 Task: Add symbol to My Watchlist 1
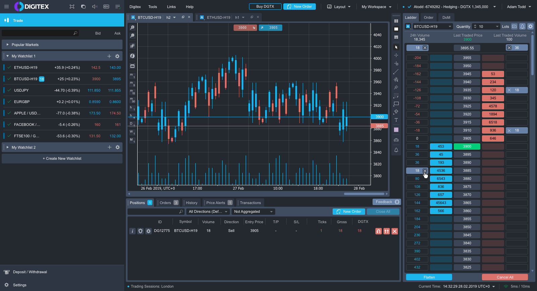click(x=109, y=56)
